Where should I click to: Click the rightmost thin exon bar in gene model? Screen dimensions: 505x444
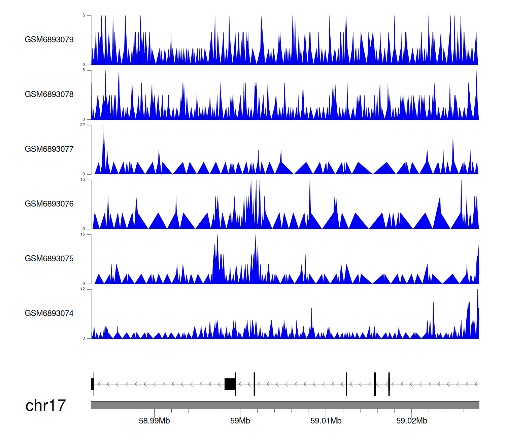389,384
